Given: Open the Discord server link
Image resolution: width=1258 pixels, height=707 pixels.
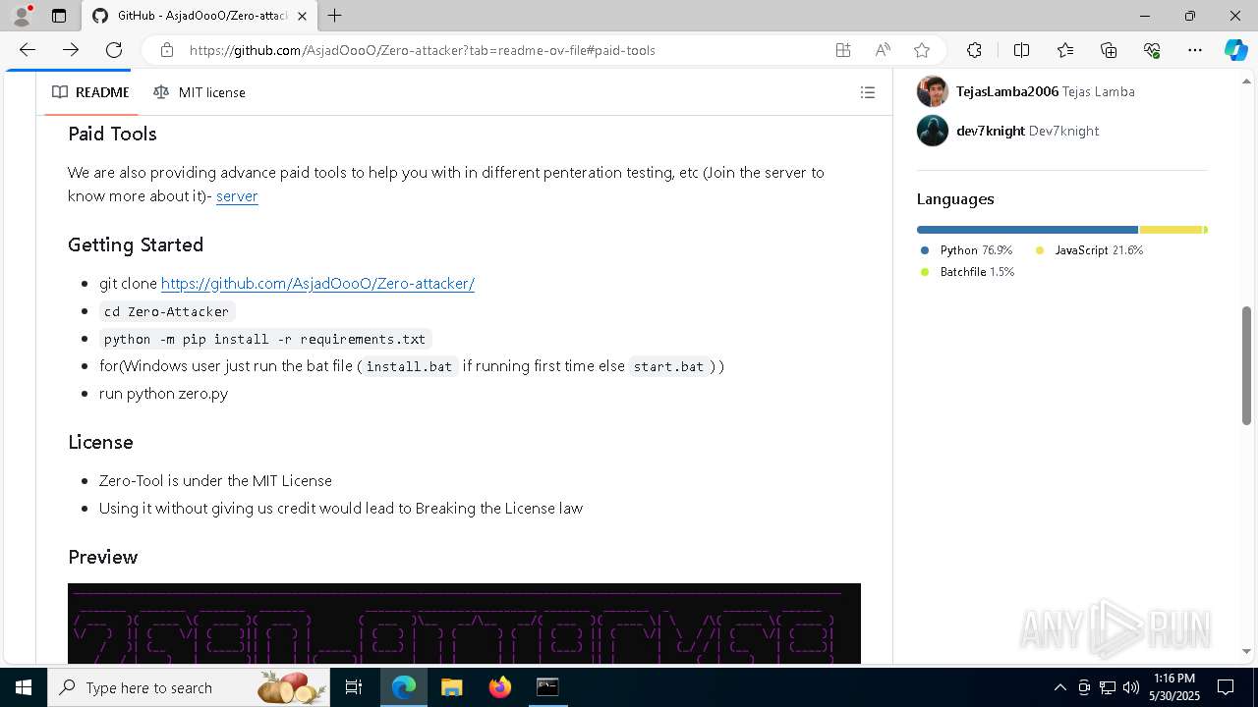Looking at the screenshot, I should point(237,195).
